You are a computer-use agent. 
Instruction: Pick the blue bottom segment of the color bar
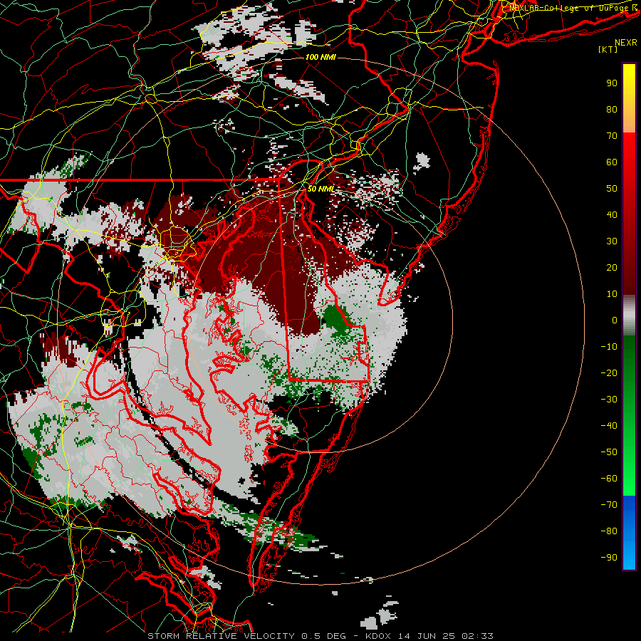coord(629,532)
